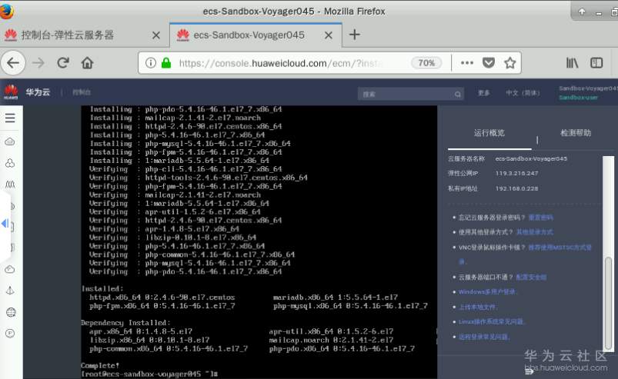This screenshot has width=618, height=379.
Task: Collapse the right panel with the arrow icon
Action: point(529,371)
